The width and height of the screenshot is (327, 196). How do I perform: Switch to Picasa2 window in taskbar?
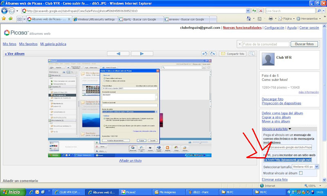[x=136, y=192]
